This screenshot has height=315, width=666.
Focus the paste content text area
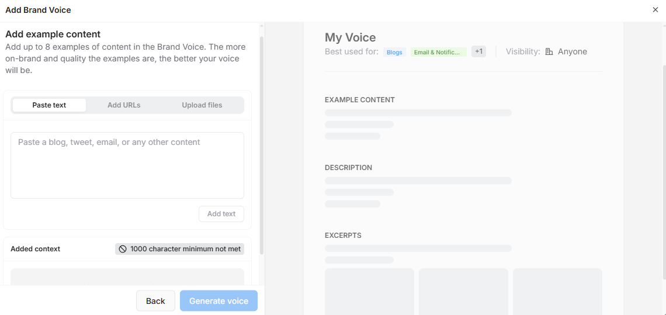(x=127, y=165)
